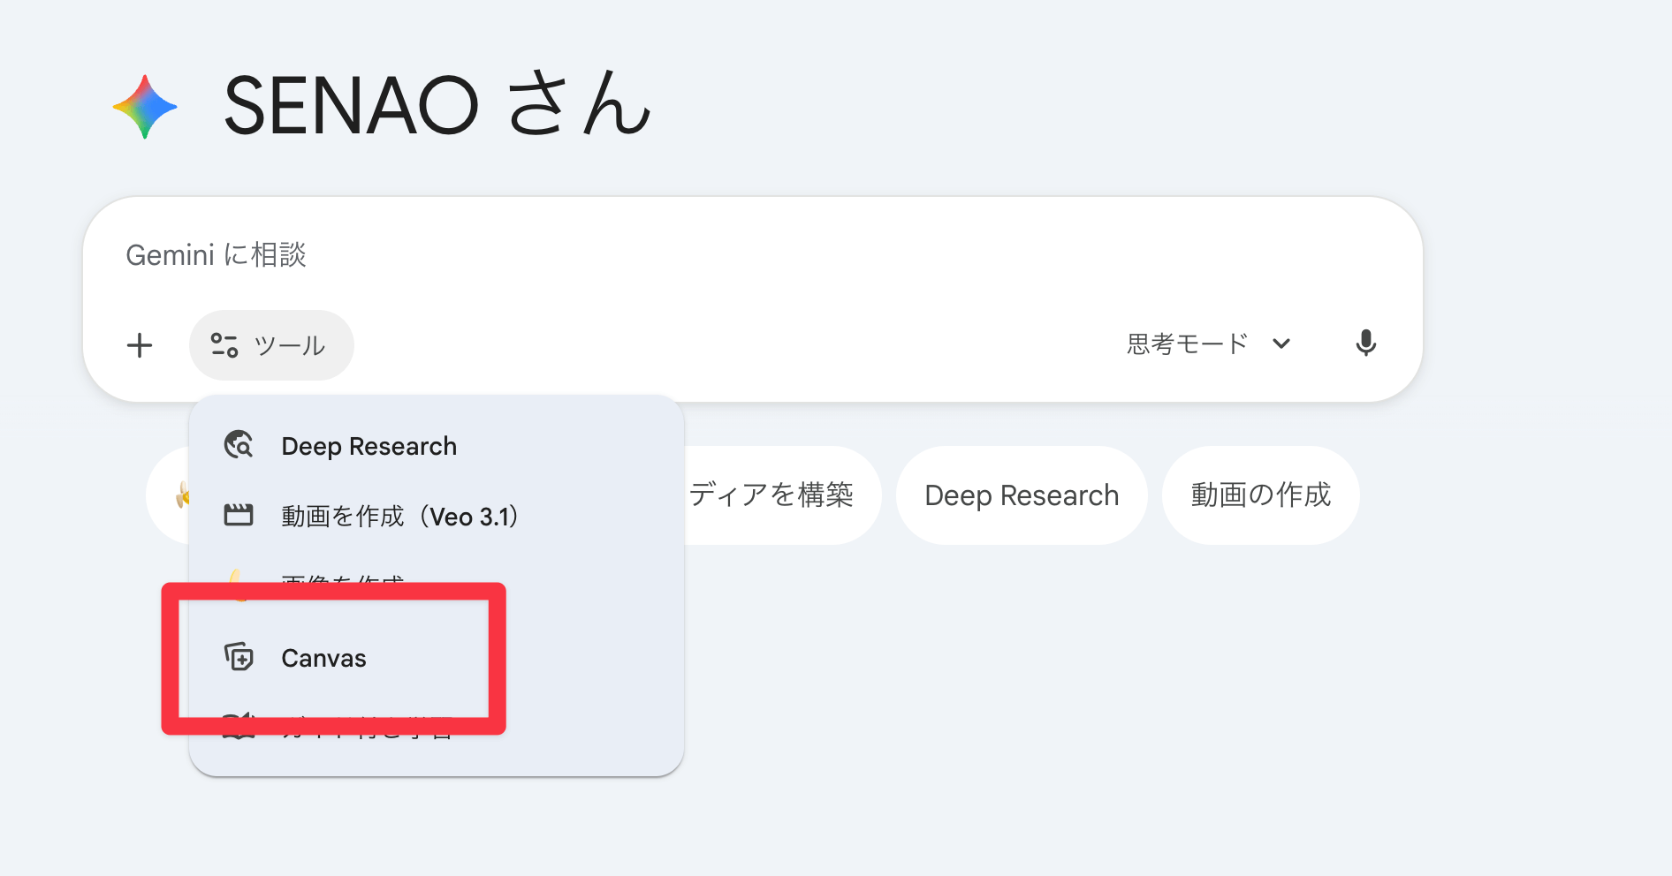Screen dimensions: 1672x876
Task: Select the Deep Research magnifier icon
Action: pyautogui.click(x=238, y=445)
